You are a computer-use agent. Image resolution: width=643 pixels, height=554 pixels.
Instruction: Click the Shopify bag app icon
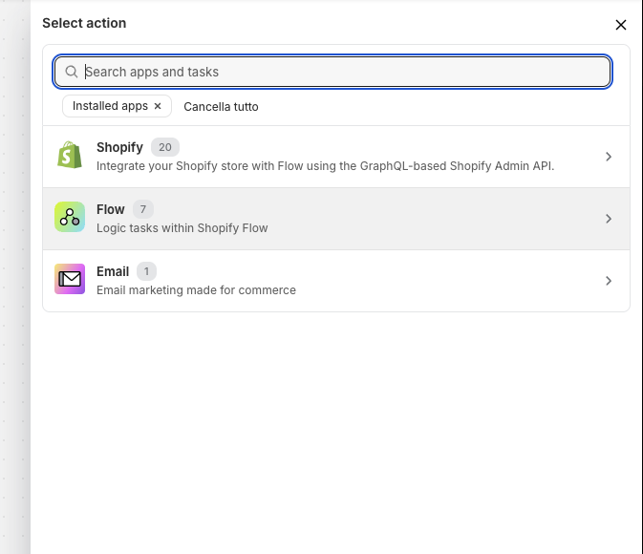pos(70,156)
